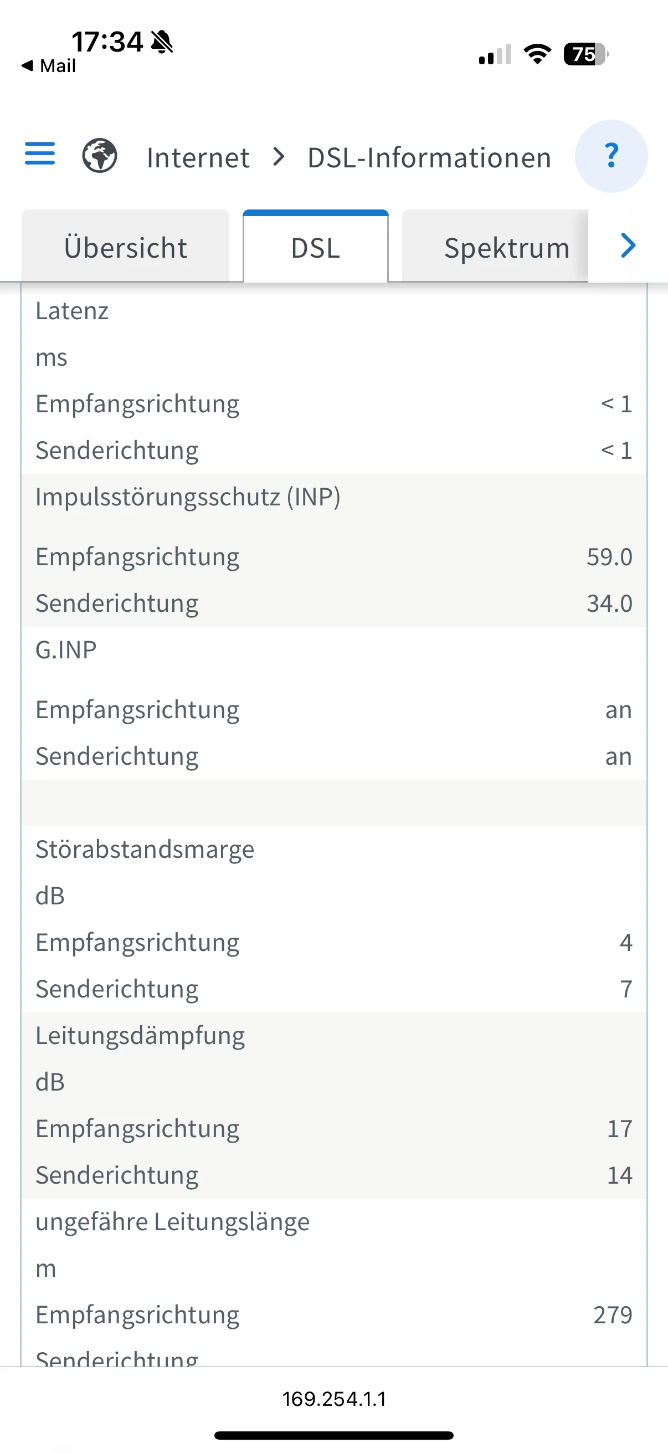Click the breadcrumb chevron after Internet
Image resolution: width=668 pixels, height=1453 pixels.
pos(279,157)
